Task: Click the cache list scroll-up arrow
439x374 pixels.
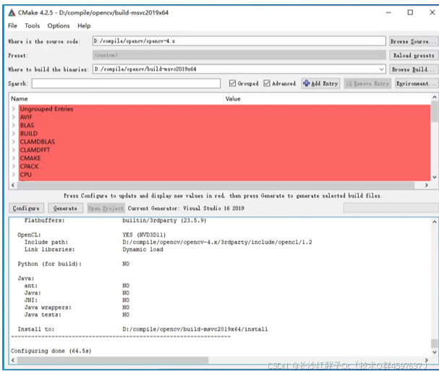Action: pyautogui.click(x=434, y=97)
